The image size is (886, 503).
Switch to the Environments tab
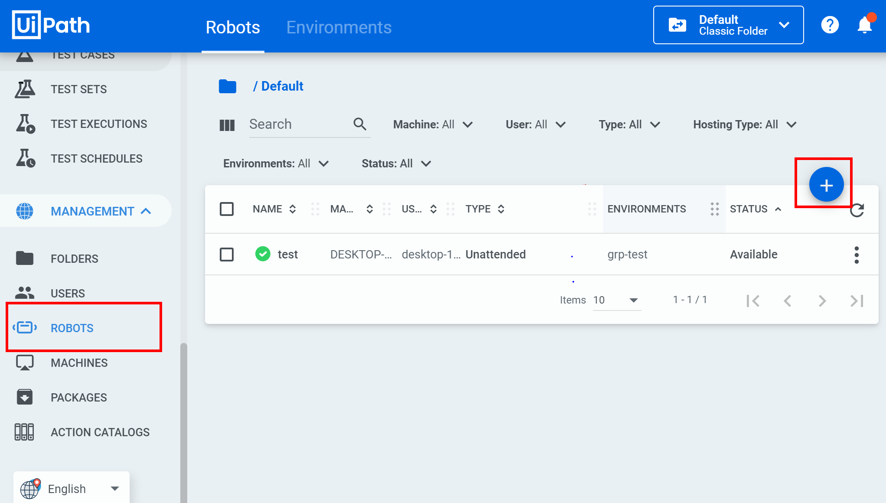[x=339, y=27]
